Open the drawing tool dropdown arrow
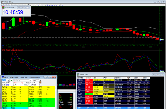Image resolution: width=167 pixels, height=109 pixels. pyautogui.click(x=36, y=5)
